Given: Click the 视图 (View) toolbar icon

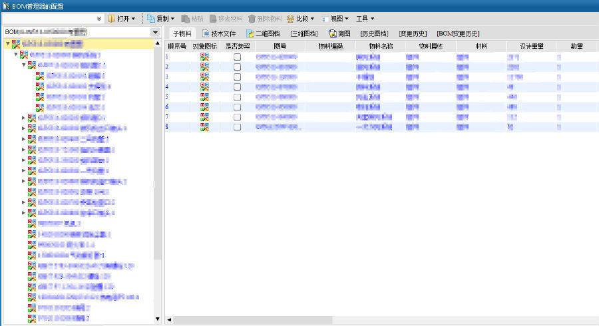Looking at the screenshot, I should click(x=324, y=19).
